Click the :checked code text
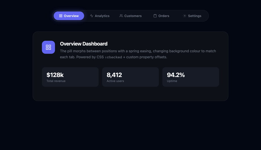 point(113,57)
